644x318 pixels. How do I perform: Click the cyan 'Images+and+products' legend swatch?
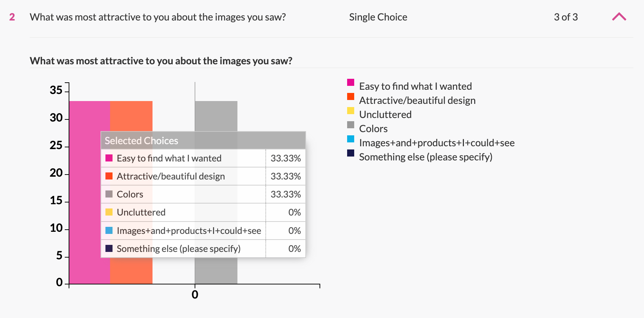coord(351,139)
